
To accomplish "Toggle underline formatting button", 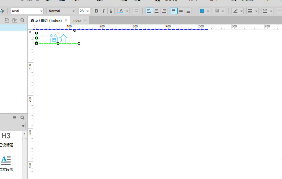I will pos(111,11).
